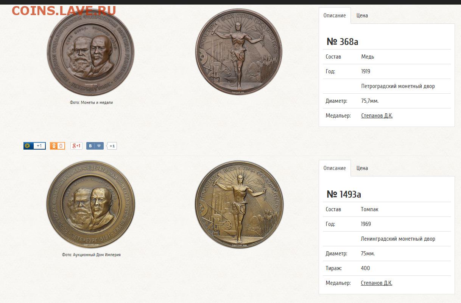The height and width of the screenshot is (303, 461).
Task: Open the Цена tab for medal № 368а
Action: (362, 15)
